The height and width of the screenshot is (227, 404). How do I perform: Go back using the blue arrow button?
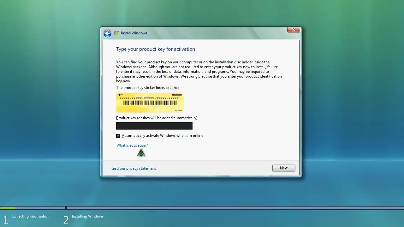107,33
